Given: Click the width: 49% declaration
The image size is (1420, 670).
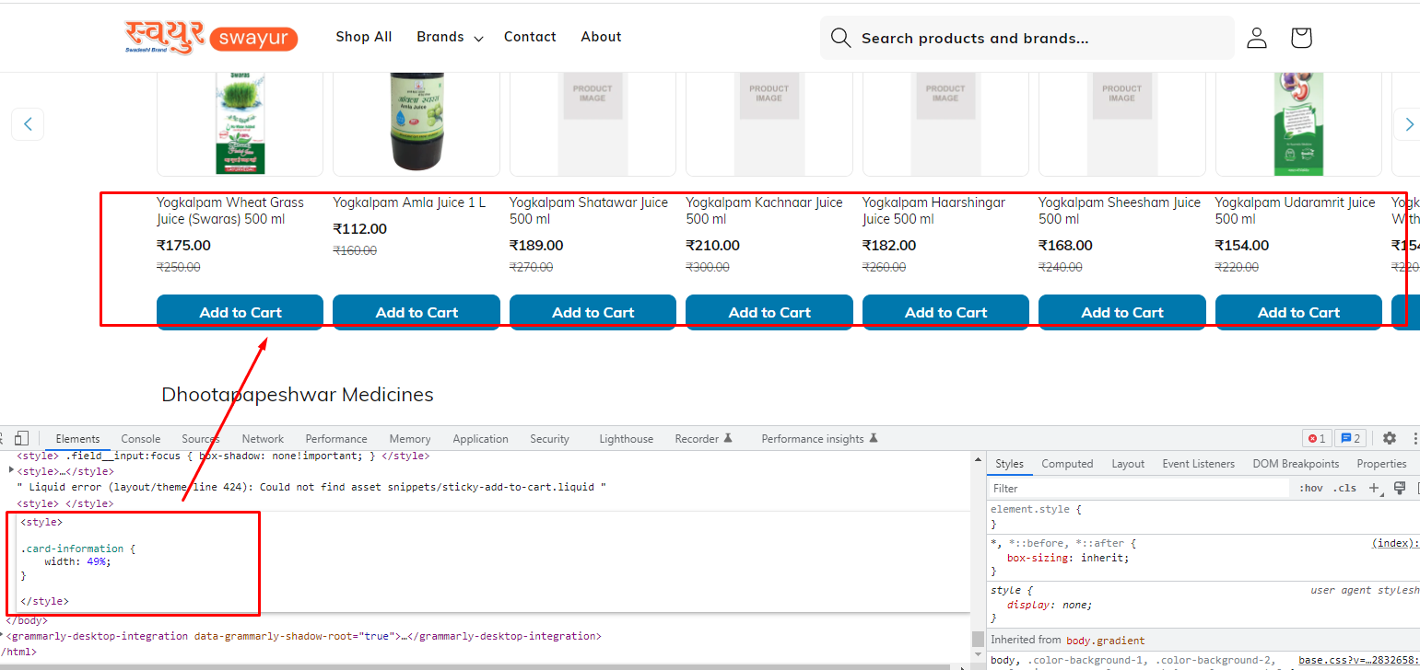Looking at the screenshot, I should click(x=77, y=561).
